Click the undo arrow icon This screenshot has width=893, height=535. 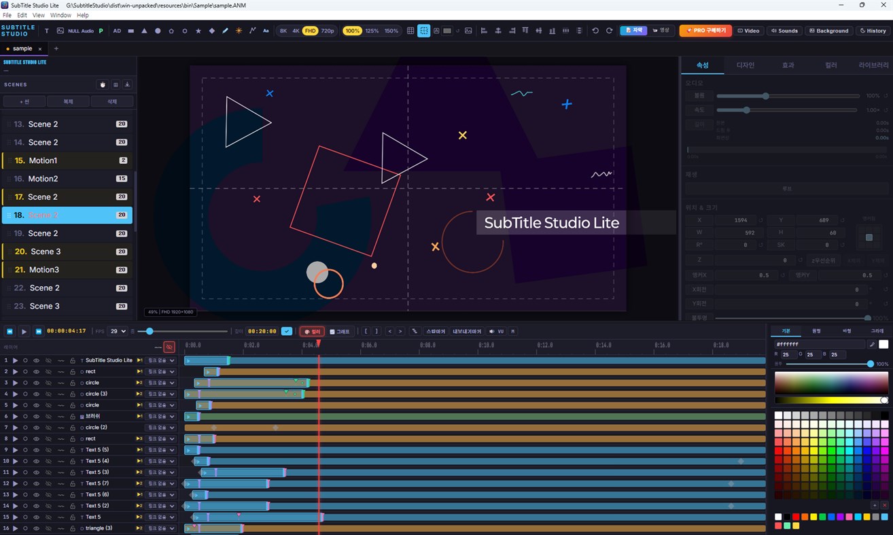click(x=595, y=31)
